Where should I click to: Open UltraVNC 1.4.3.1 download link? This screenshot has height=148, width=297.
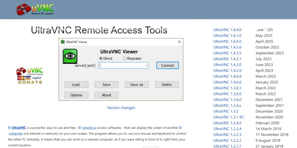click(227, 59)
